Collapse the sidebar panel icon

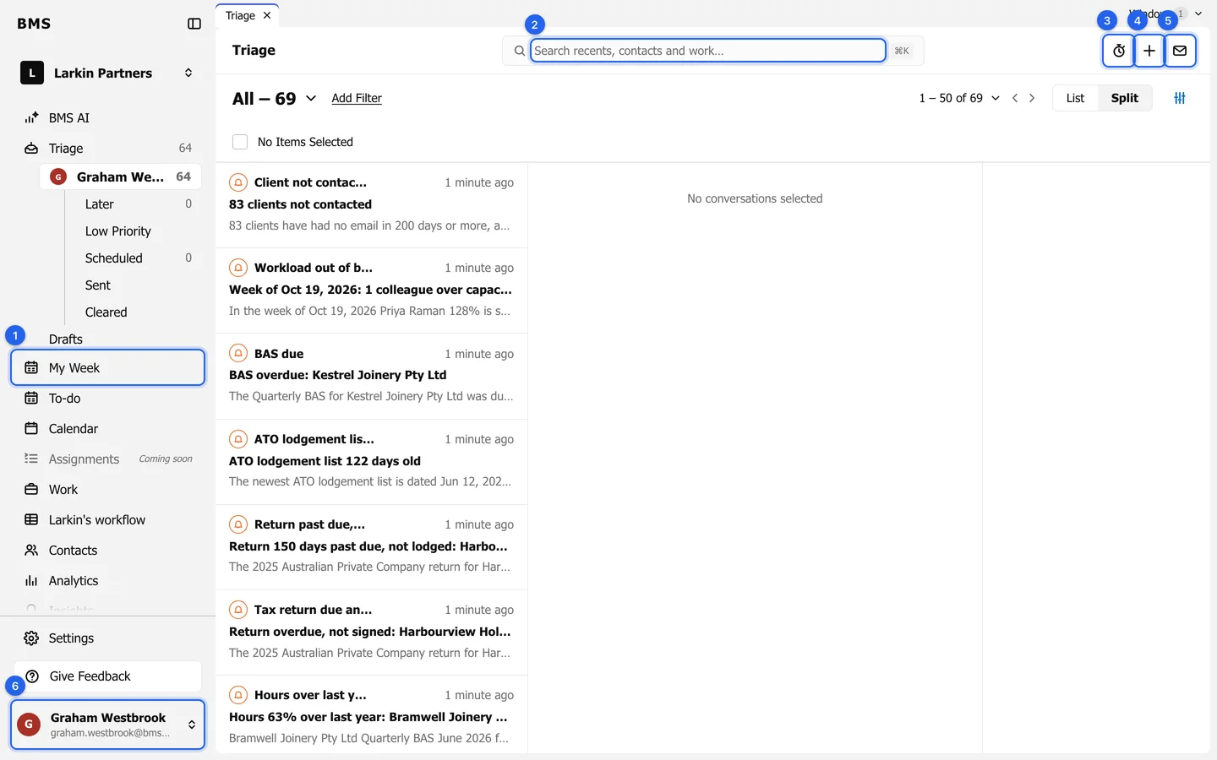[194, 24]
